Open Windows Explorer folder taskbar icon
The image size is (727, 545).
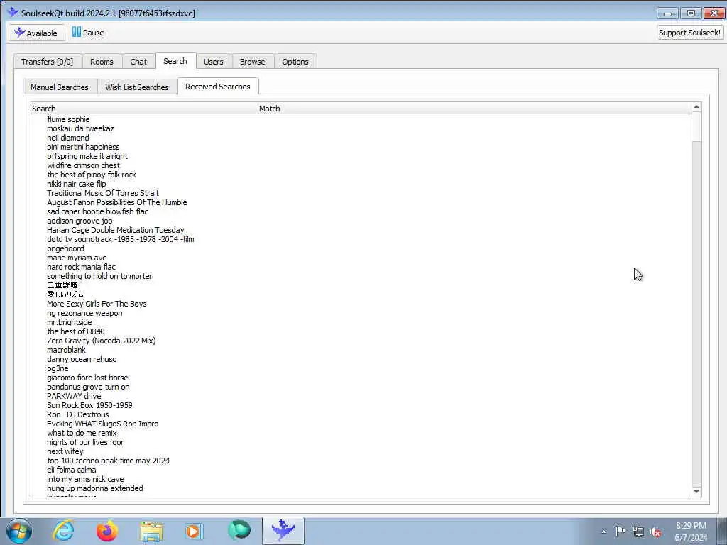(151, 531)
